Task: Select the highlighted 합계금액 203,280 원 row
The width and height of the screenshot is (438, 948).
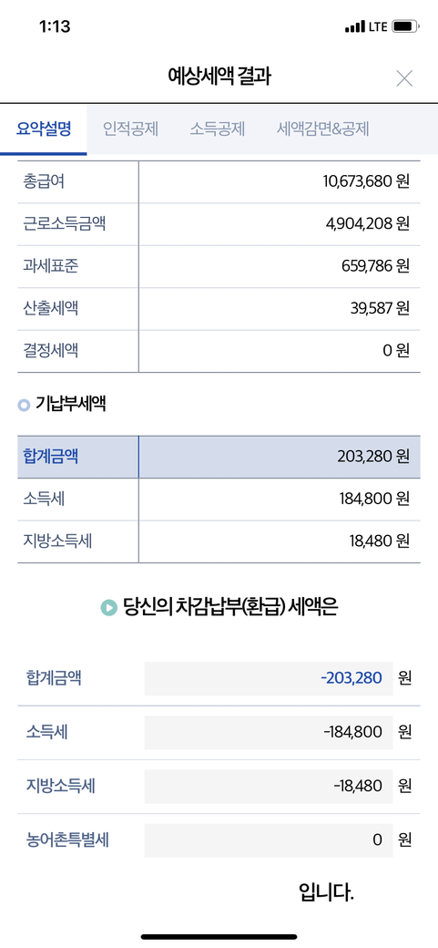Action: [219, 457]
